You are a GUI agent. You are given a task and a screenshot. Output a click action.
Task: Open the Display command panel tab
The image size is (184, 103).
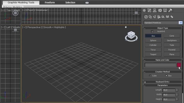tap(165, 11)
